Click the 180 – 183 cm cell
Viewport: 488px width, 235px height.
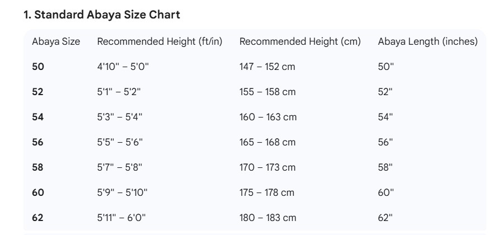(x=268, y=218)
